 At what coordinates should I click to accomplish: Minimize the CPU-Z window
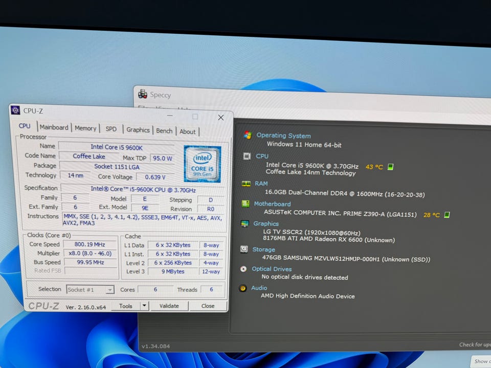tap(170, 116)
